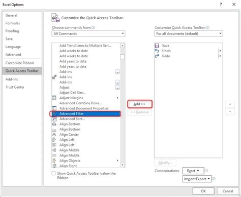Click the Advanced Sort icon

coord(54,119)
